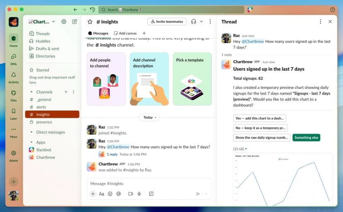Open the 1 reply thread link
The width and height of the screenshot is (343, 212).
(x=112, y=154)
